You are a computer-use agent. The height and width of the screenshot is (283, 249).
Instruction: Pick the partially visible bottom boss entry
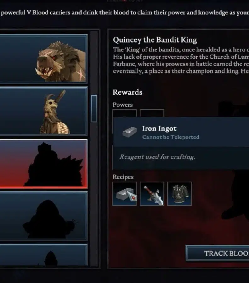(43, 255)
